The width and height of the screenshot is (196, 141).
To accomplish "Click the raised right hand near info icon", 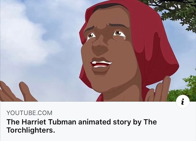I will pyautogui.click(x=159, y=90).
